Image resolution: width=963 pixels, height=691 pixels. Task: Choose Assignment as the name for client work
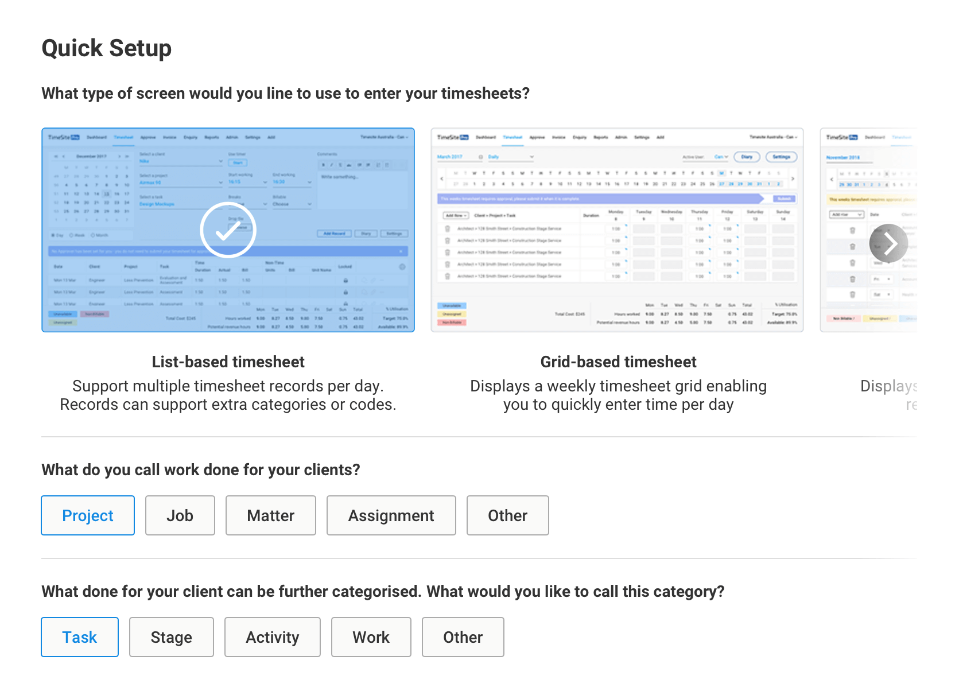pyautogui.click(x=391, y=515)
